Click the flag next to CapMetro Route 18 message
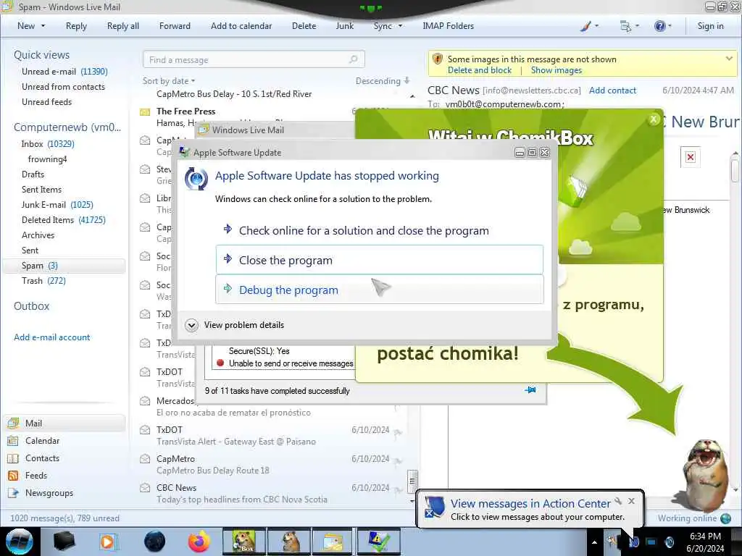This screenshot has height=556, width=742. coord(398,460)
